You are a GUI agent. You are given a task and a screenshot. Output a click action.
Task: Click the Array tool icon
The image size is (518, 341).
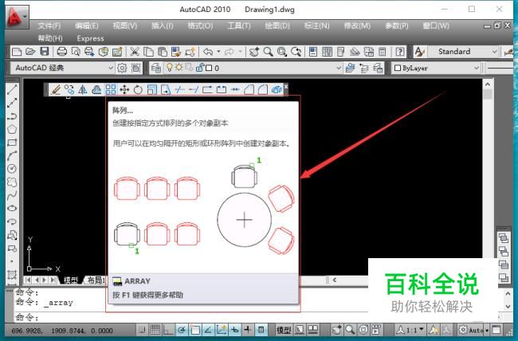(x=110, y=89)
